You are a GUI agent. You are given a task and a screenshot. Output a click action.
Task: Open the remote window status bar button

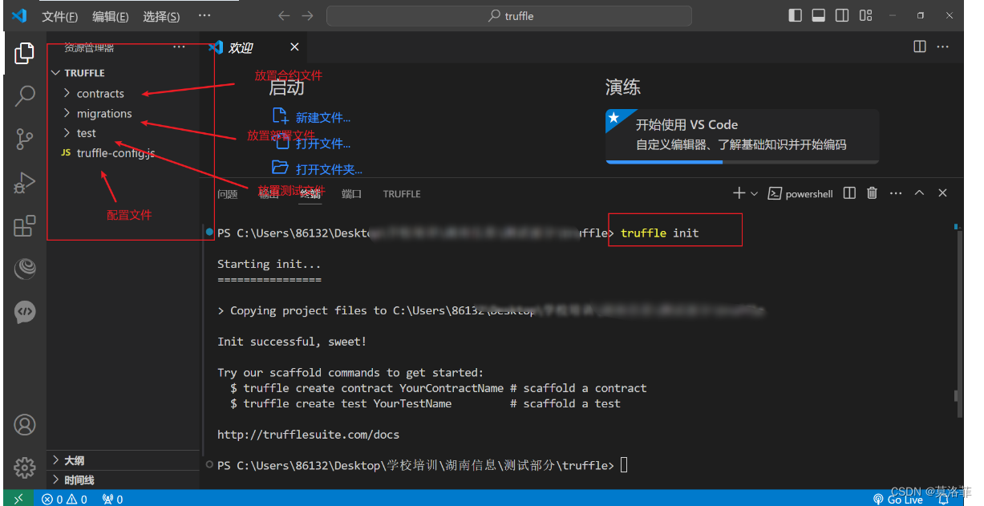18,499
